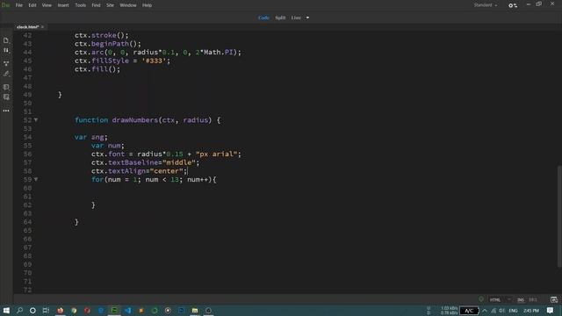Open the Window menu

pos(128,5)
